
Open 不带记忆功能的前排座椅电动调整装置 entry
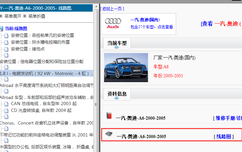[x=47, y=135]
